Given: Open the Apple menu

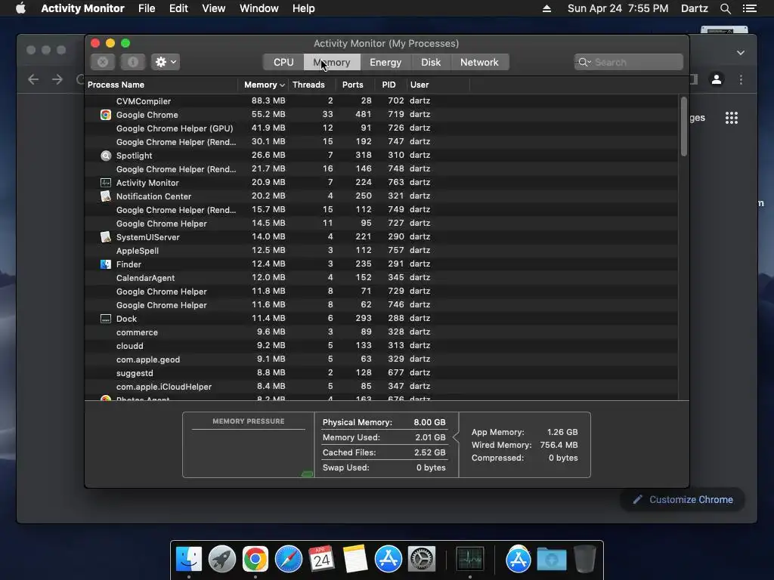Looking at the screenshot, I should click(20, 8).
